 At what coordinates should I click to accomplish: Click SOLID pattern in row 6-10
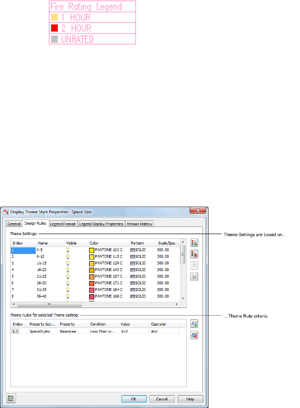[138, 256]
